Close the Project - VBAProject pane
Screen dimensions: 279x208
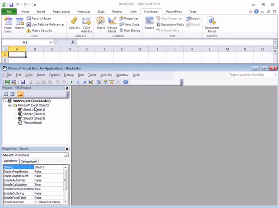[x=67, y=88]
